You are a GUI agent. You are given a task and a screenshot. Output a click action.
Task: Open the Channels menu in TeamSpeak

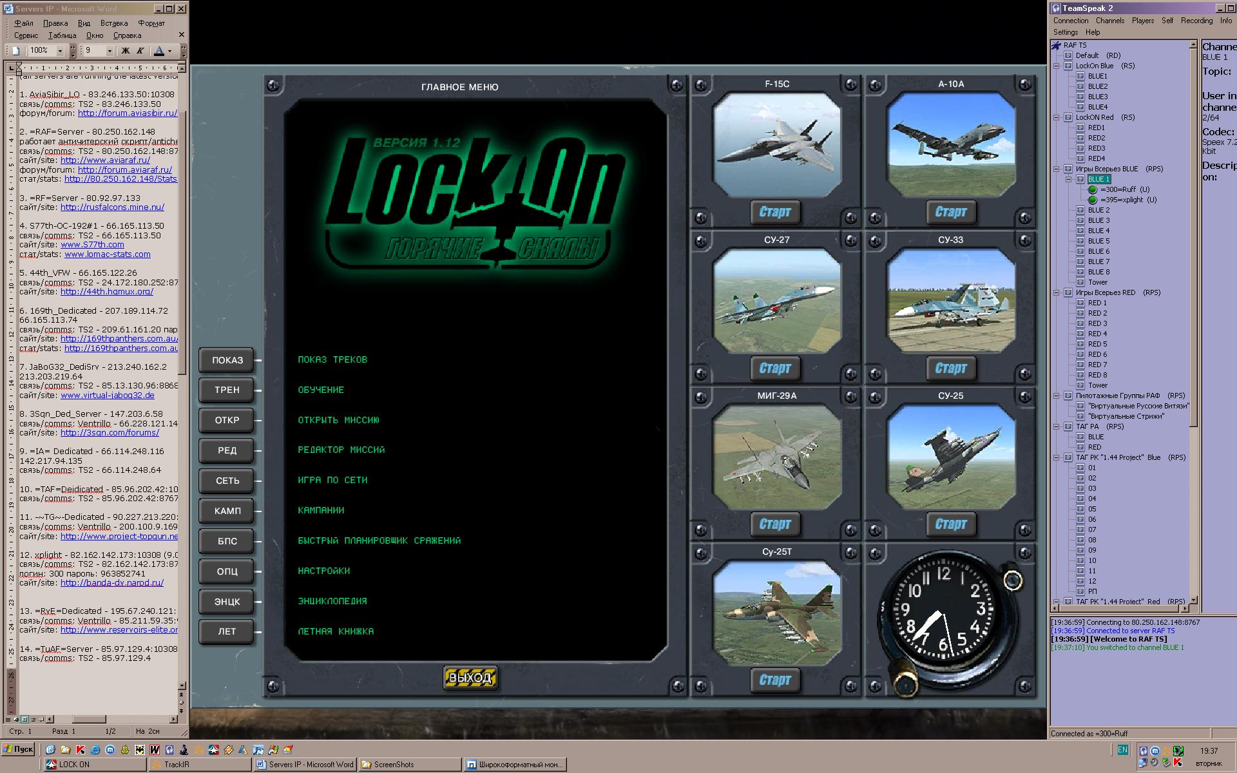[1110, 21]
